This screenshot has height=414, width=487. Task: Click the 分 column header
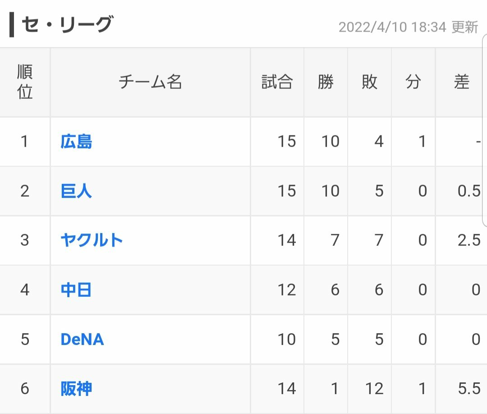coord(413,82)
